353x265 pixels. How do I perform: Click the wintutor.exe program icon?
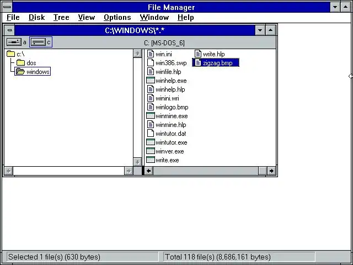151,142
